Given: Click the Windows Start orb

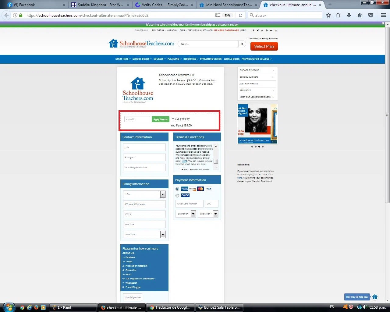Looking at the screenshot, I should point(9,307).
